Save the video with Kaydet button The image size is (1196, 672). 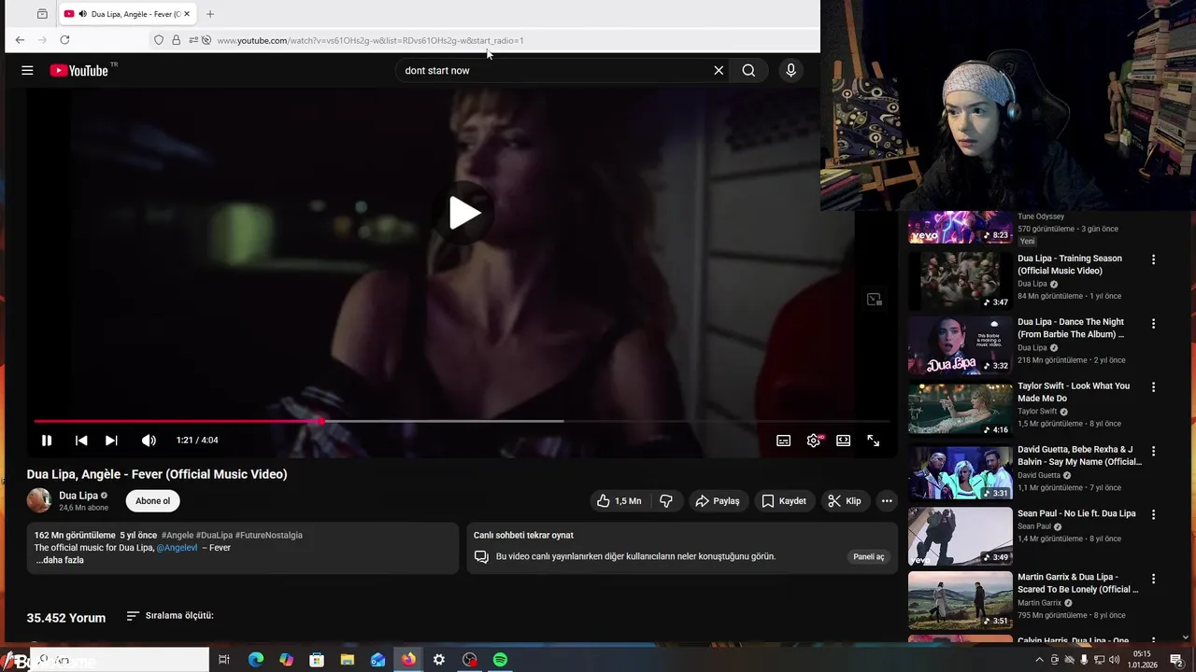point(783,501)
